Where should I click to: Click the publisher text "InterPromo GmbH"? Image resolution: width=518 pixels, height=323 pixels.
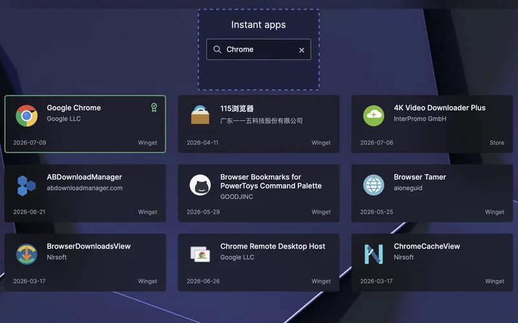(x=420, y=119)
